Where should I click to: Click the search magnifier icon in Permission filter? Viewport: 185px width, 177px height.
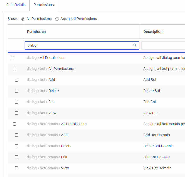tap(135, 45)
